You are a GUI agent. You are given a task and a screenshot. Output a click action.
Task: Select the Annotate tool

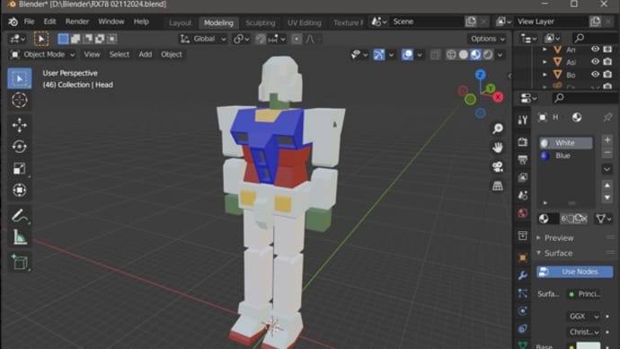(19, 216)
